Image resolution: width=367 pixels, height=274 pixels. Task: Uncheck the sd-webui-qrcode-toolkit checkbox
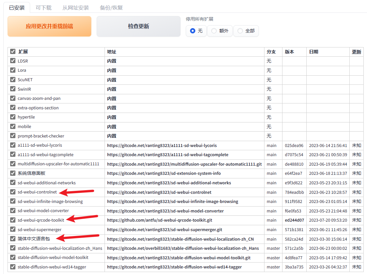tap(13, 220)
